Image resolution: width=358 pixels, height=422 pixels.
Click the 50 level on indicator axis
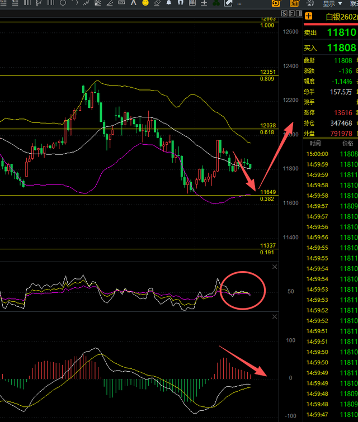(x=291, y=291)
